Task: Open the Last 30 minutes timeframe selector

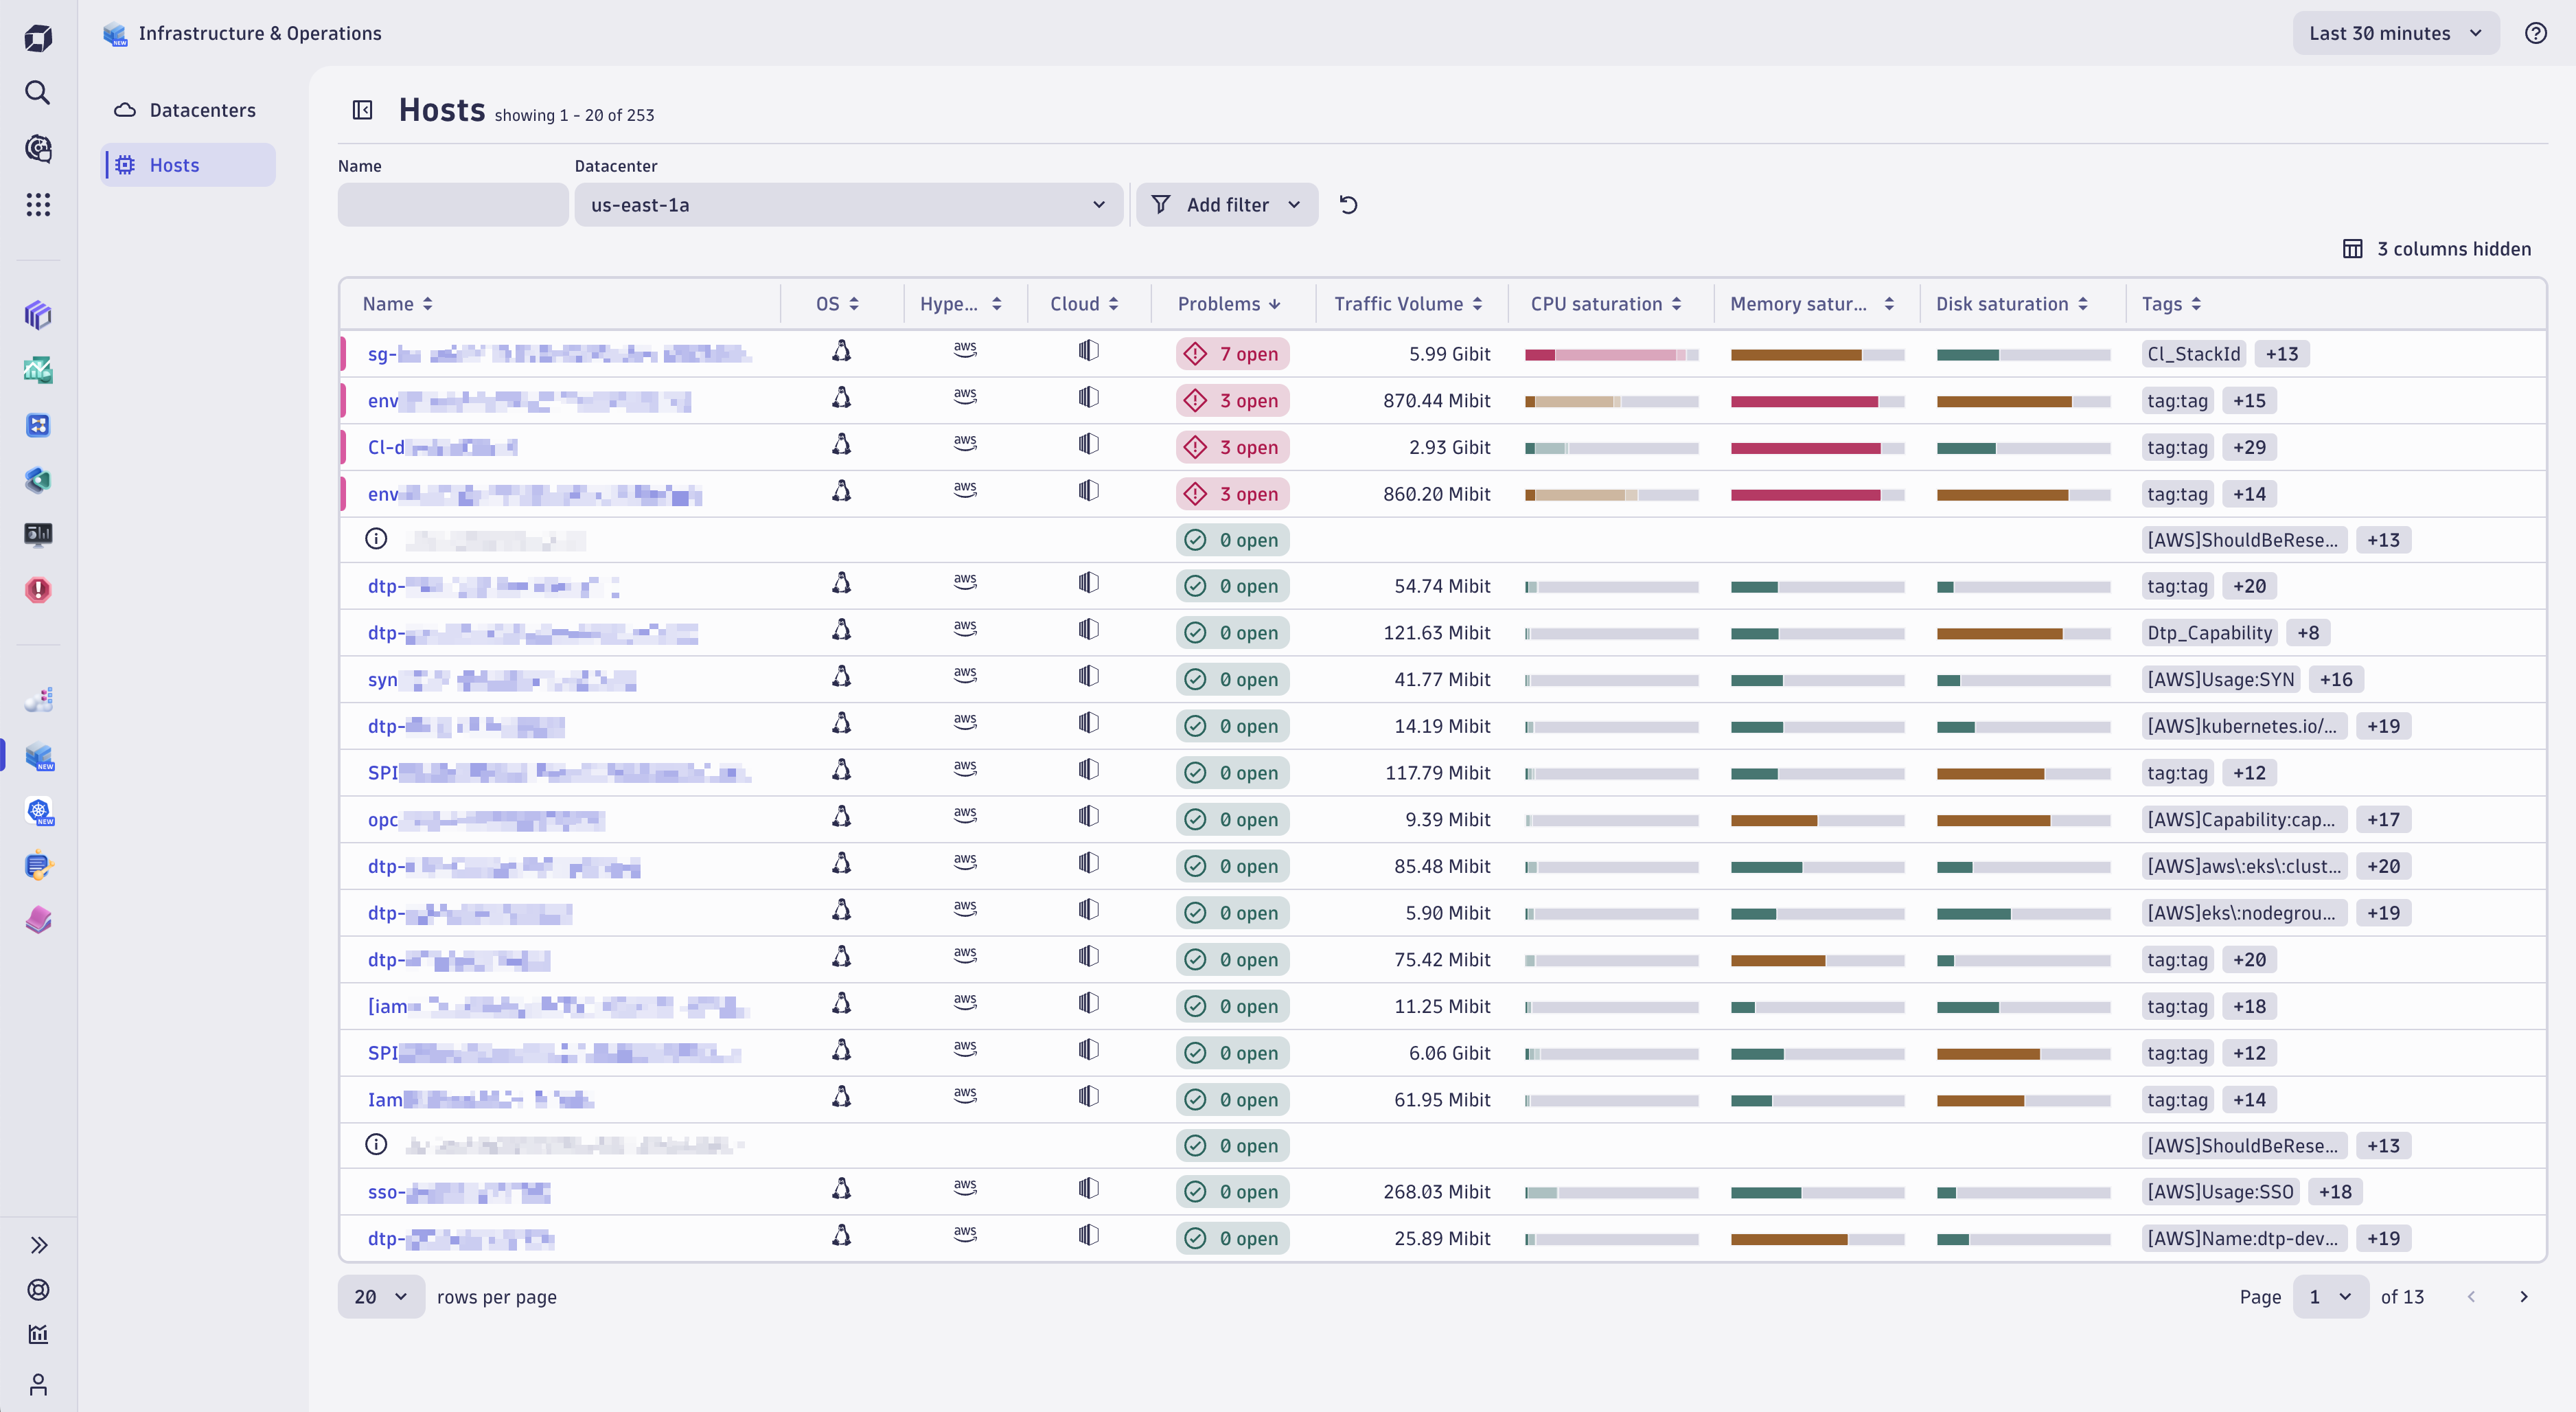Action: (2396, 33)
